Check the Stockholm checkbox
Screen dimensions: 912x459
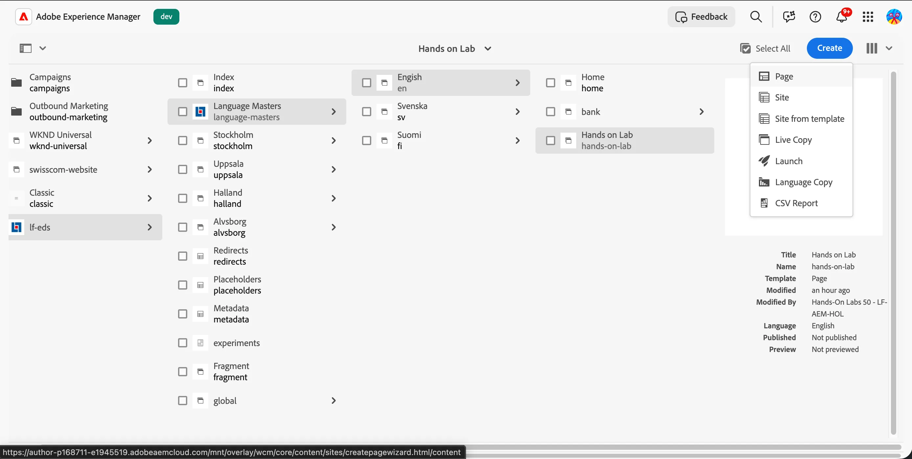pyautogui.click(x=183, y=141)
